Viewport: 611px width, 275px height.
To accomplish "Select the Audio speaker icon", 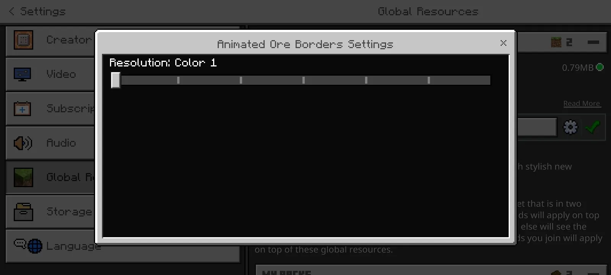I will [x=23, y=143].
